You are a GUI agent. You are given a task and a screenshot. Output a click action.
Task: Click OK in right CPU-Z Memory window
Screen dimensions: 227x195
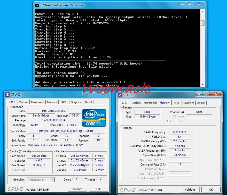(x=211, y=190)
